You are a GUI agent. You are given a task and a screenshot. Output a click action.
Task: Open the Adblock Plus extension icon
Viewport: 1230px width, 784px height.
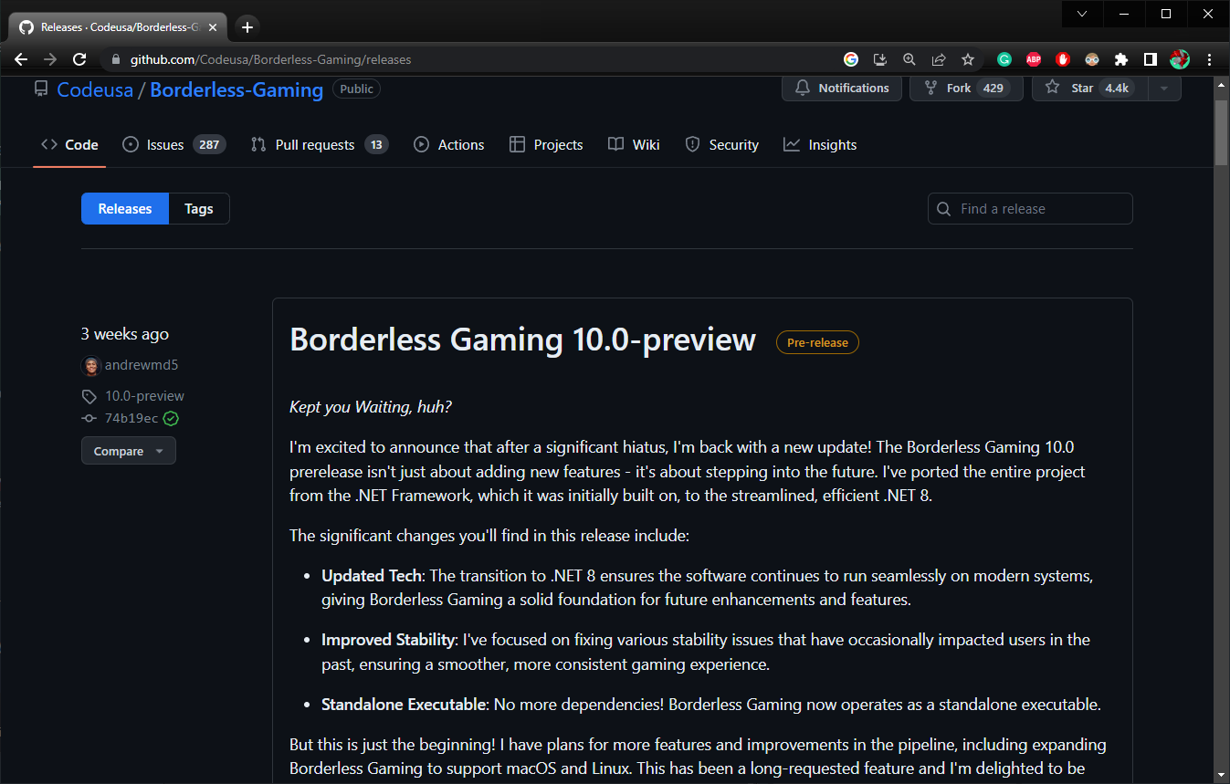coord(1034,59)
